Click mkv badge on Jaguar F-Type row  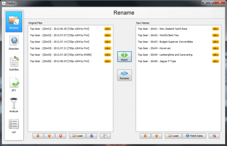215,61
